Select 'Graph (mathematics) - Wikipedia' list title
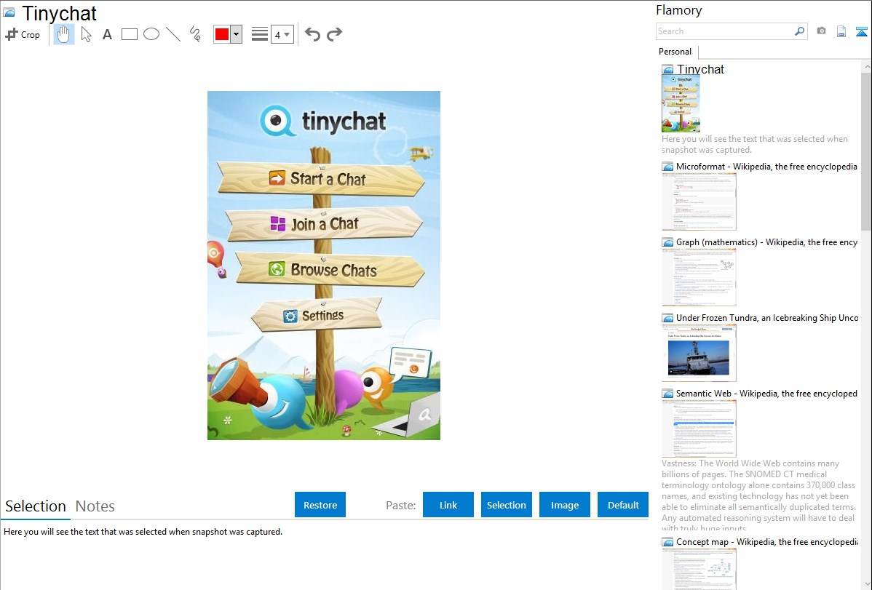This screenshot has width=872, height=590. (x=767, y=242)
